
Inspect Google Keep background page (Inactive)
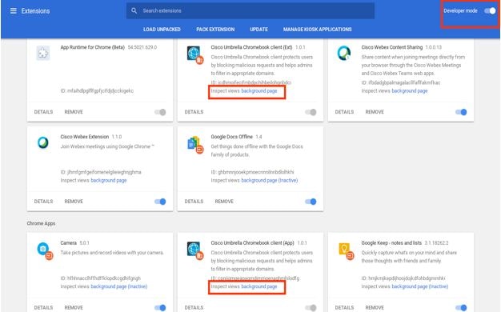(x=420, y=286)
